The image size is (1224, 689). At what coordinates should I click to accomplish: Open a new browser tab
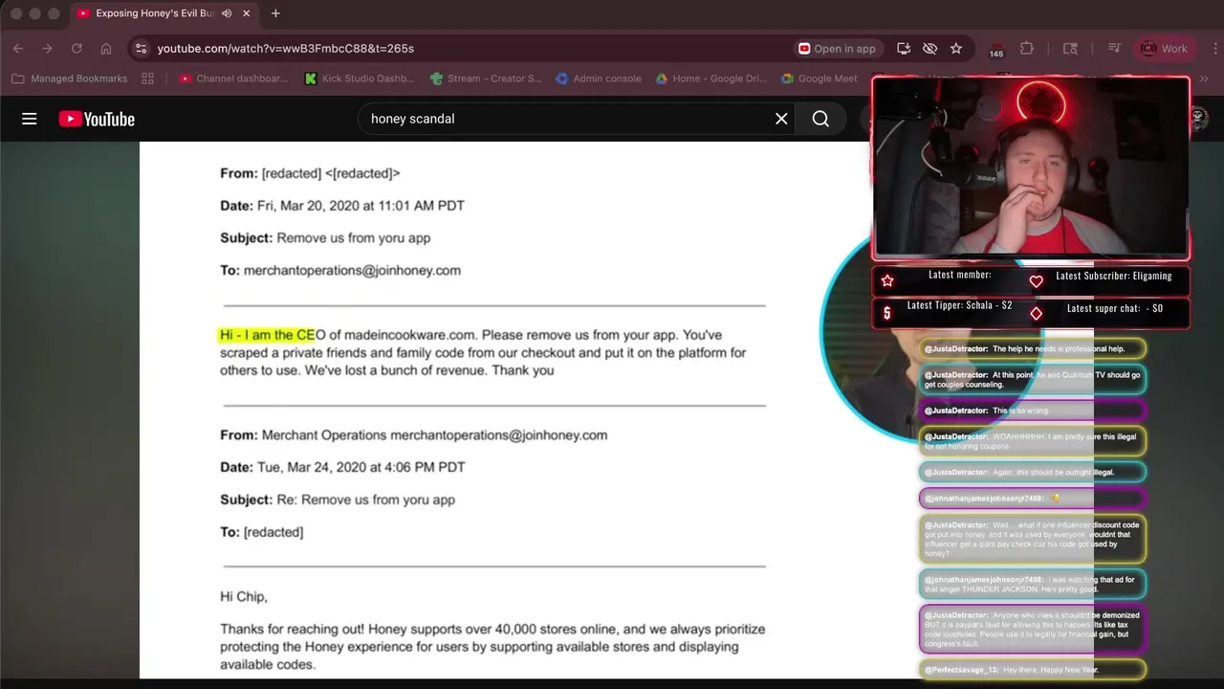(x=275, y=13)
